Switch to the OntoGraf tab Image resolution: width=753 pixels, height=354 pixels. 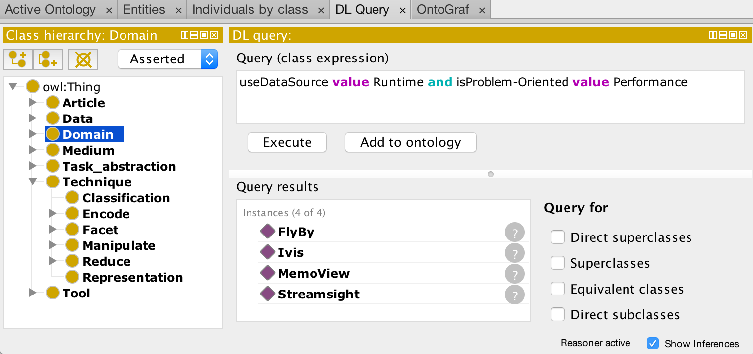(x=443, y=9)
